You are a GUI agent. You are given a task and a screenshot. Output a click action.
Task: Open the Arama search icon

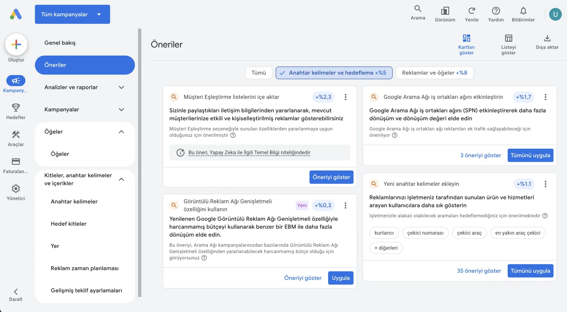pyautogui.click(x=418, y=9)
